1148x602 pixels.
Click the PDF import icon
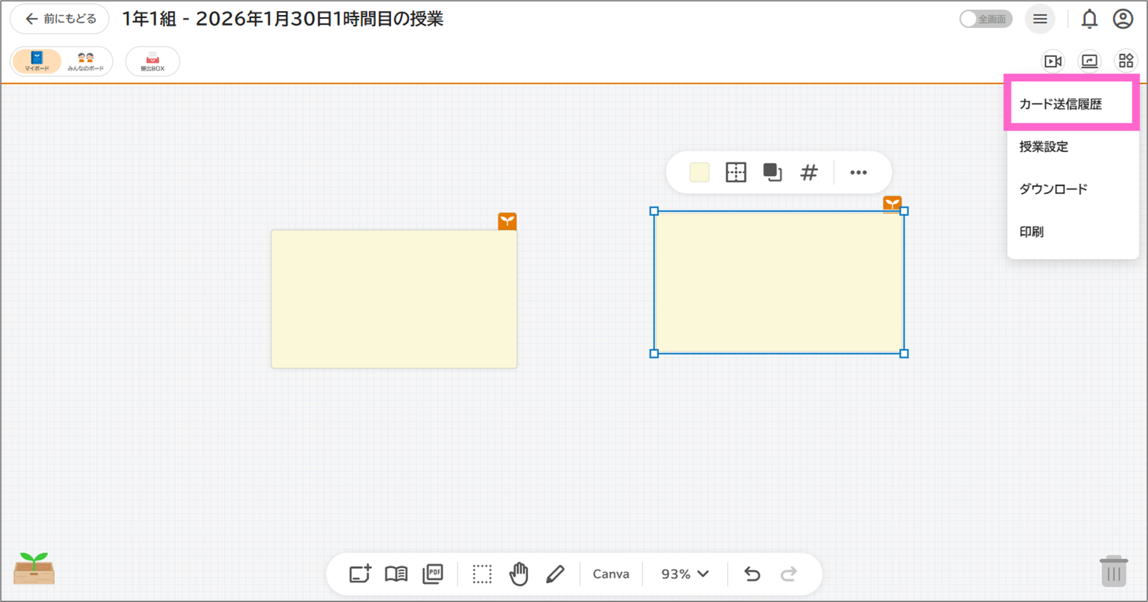point(432,574)
